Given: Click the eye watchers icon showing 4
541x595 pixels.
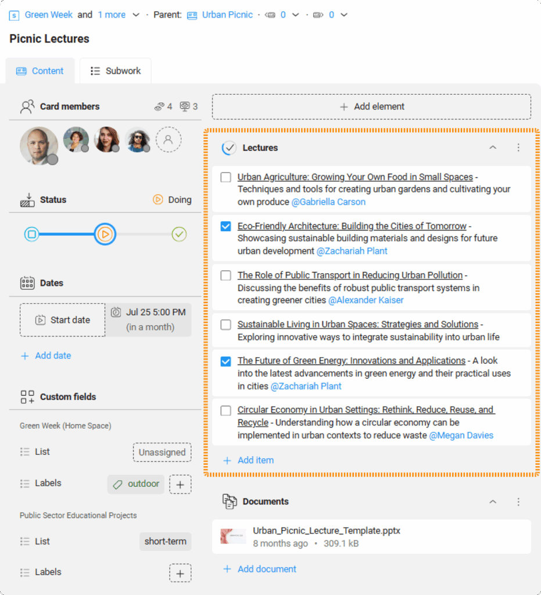Looking at the screenshot, I should point(159,106).
